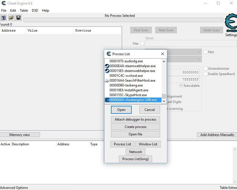Click the start address 00000000 field
The image size is (237, 190).
click(x=183, y=72)
